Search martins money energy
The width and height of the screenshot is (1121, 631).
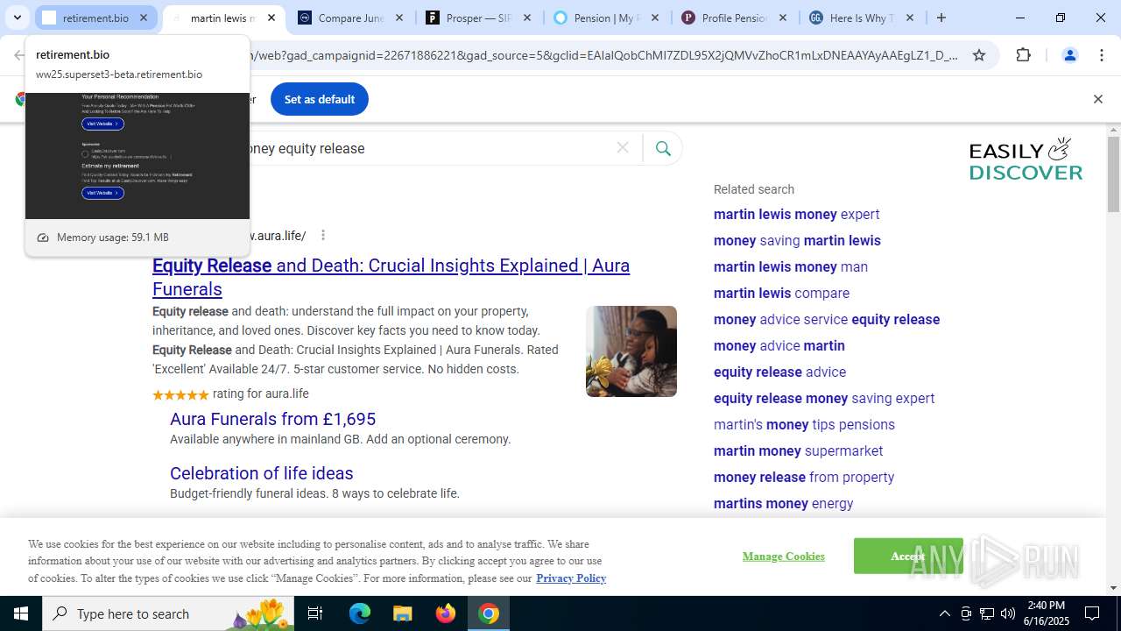click(783, 503)
